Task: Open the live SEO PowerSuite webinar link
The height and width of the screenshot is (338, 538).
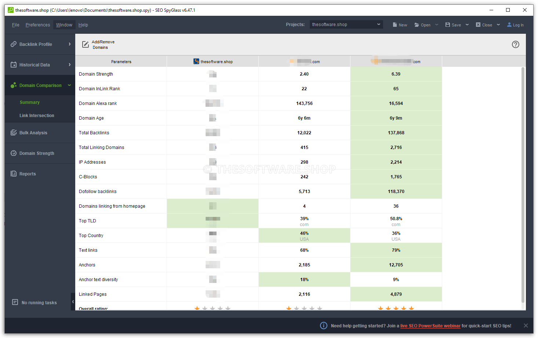Action: 430,326
